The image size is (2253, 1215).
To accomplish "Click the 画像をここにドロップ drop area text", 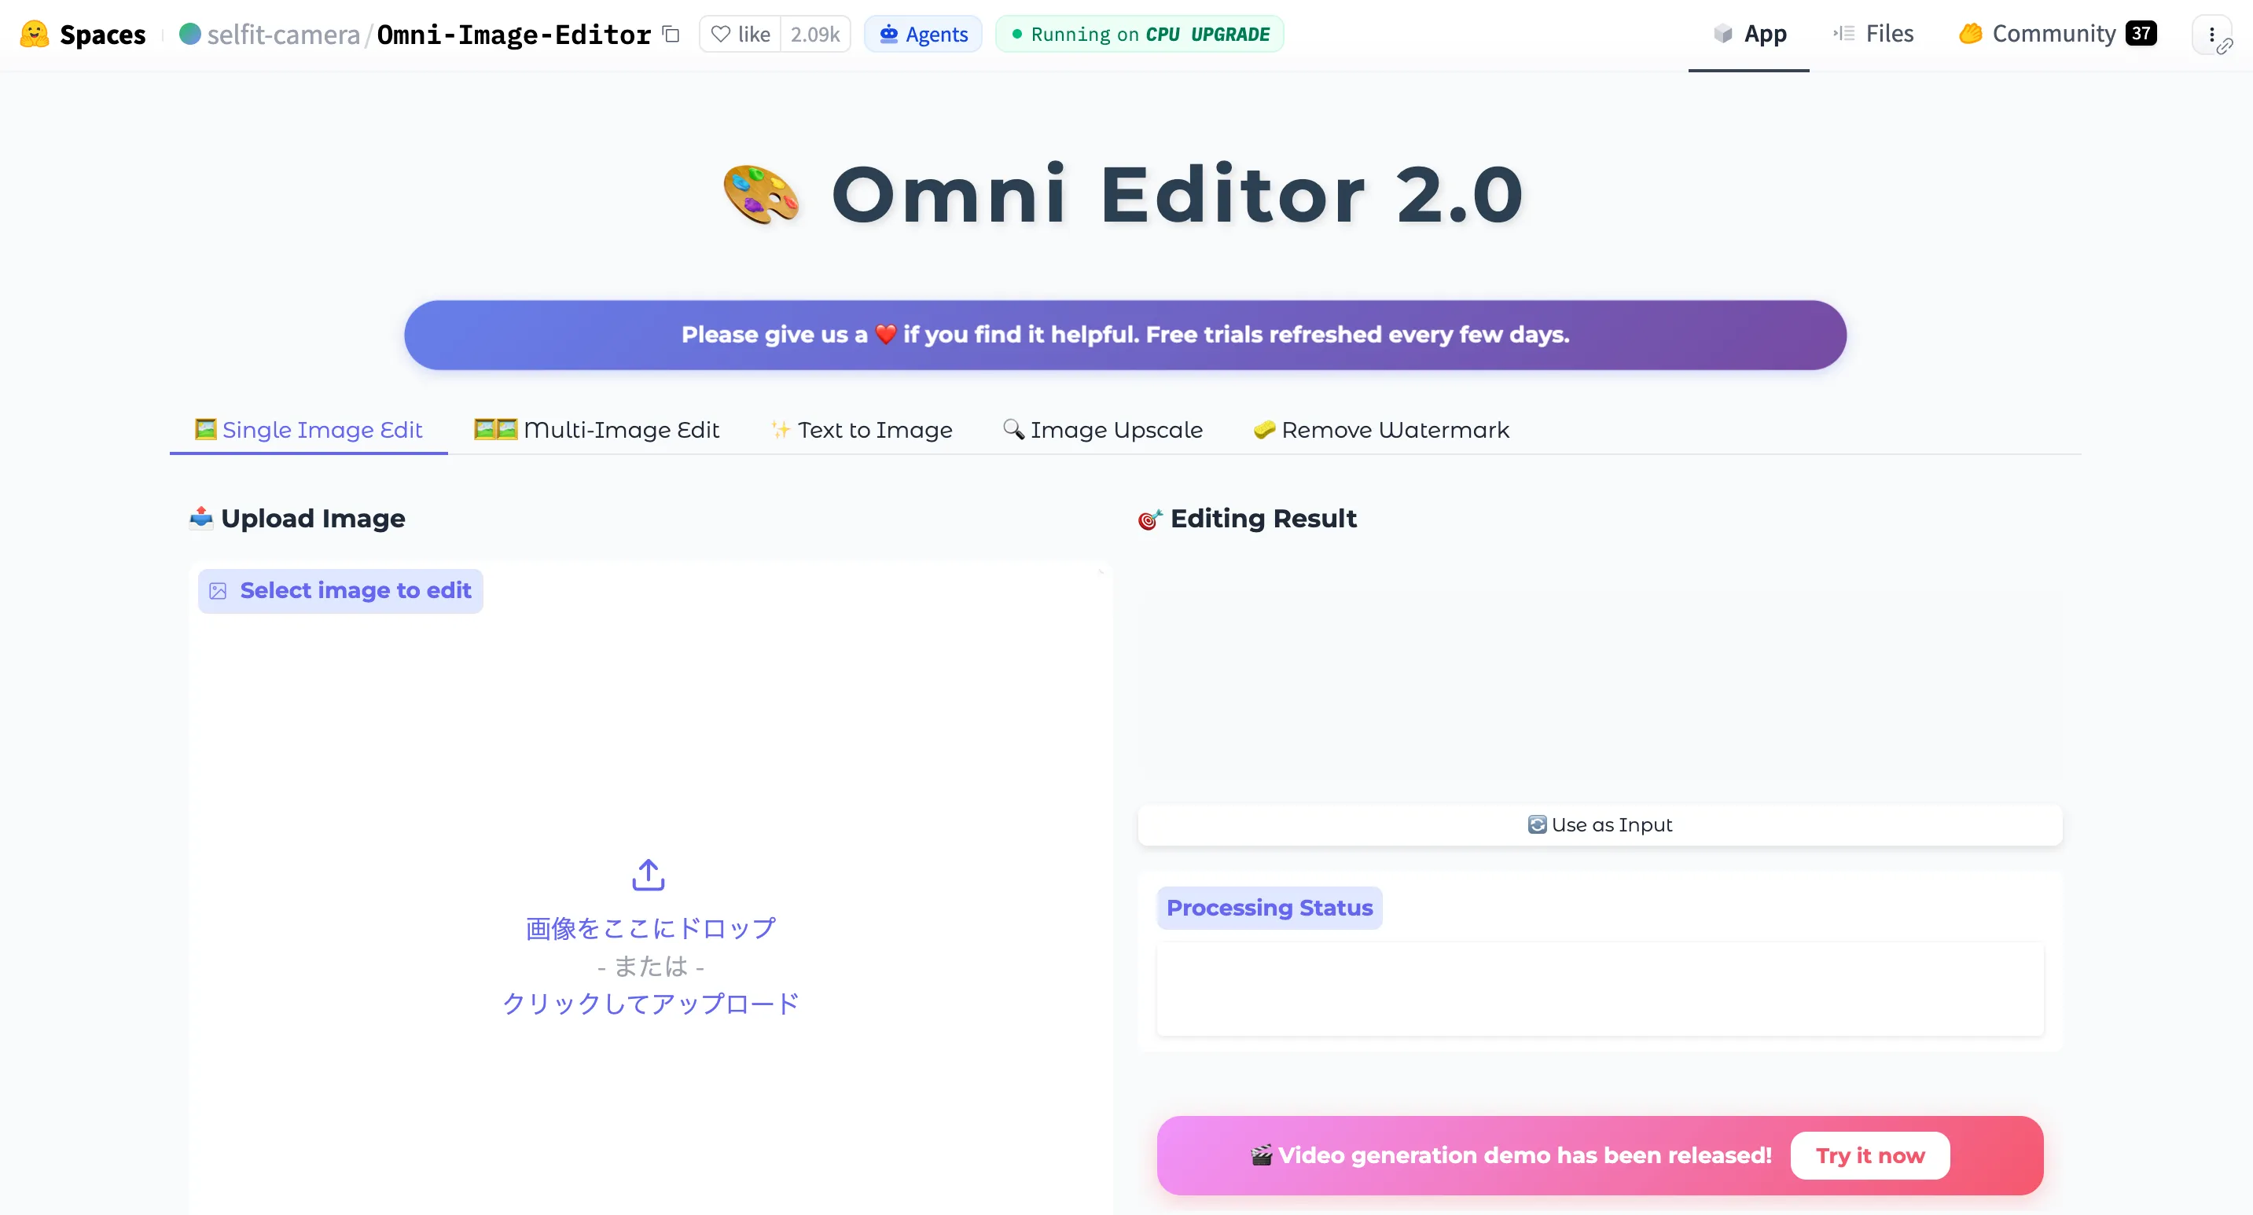I will coord(651,927).
